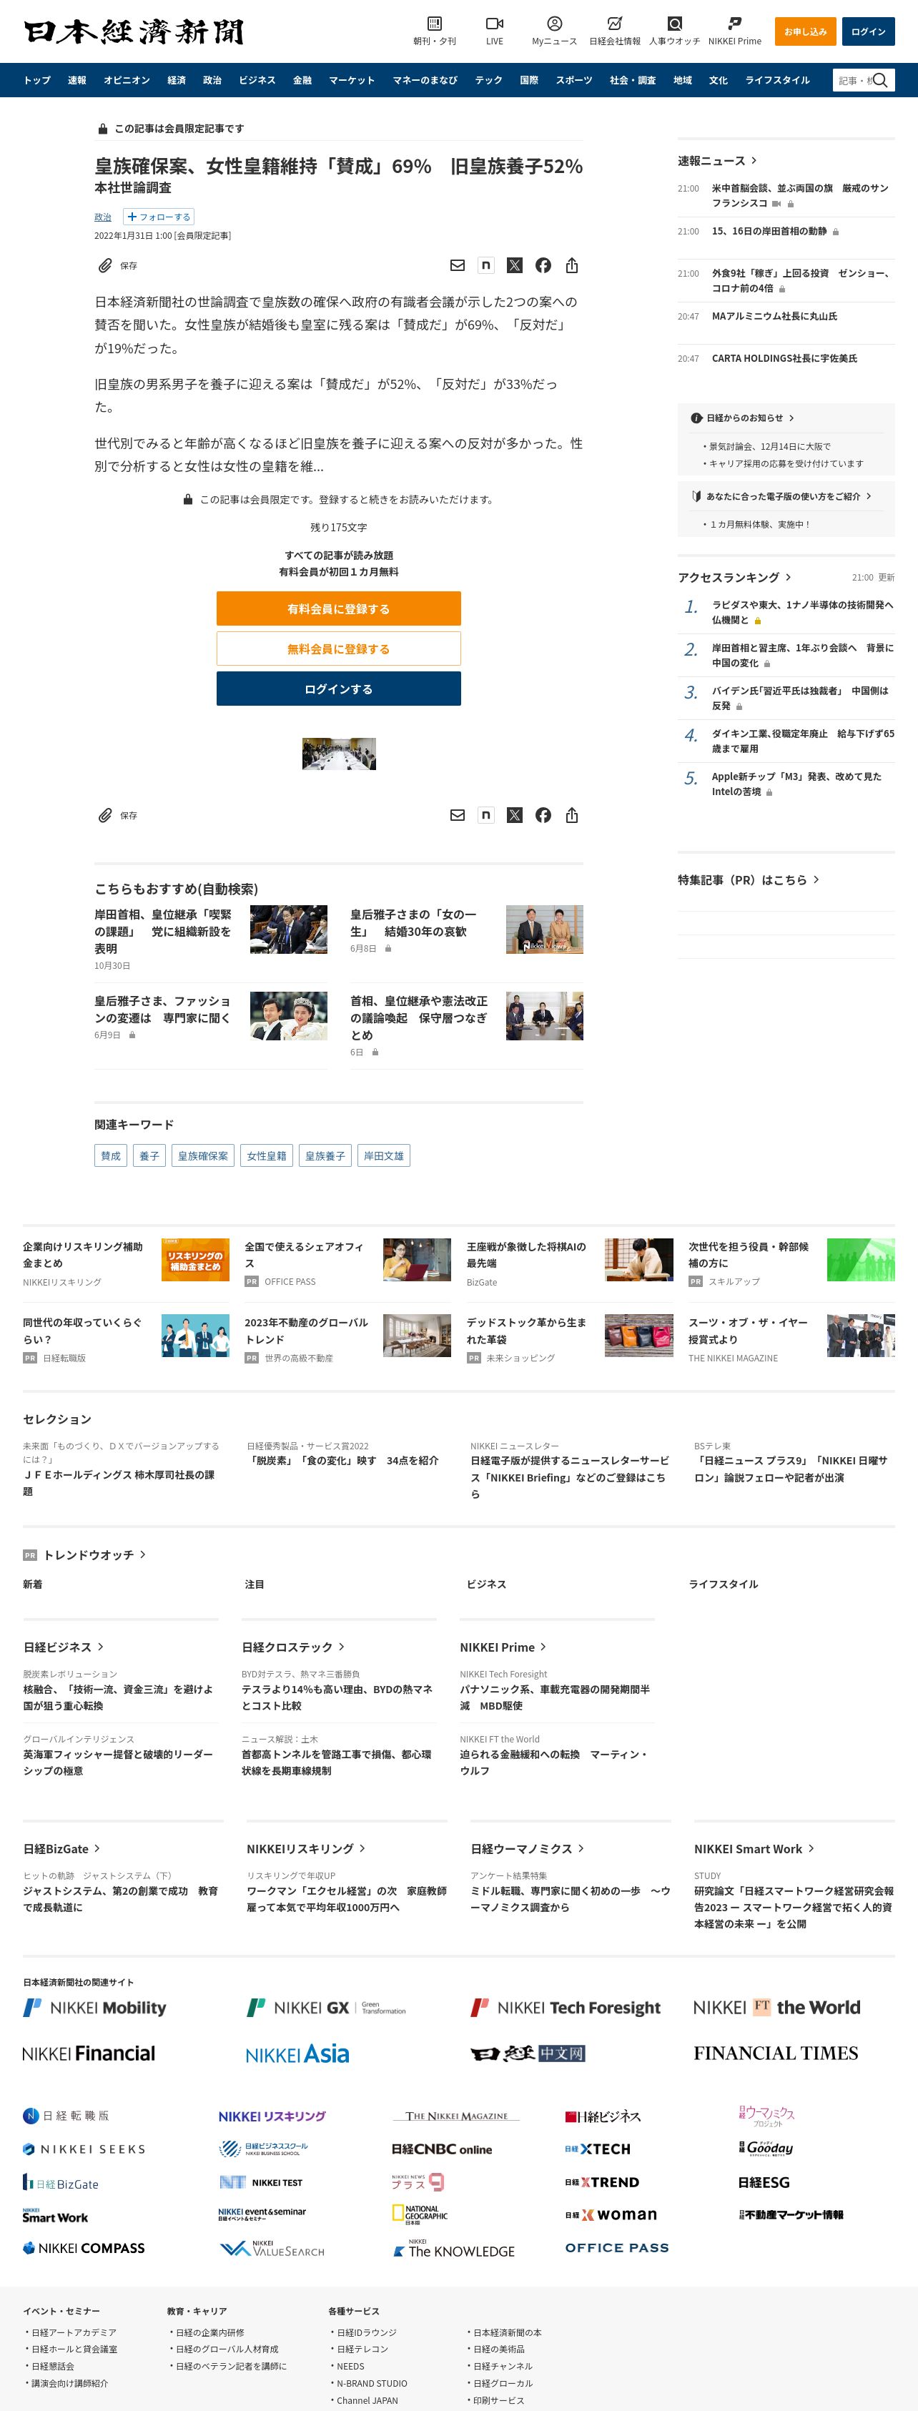Open the 朝刊・夕刊 newspaper icon
Viewport: 918px width, 2411px height.
[x=434, y=24]
